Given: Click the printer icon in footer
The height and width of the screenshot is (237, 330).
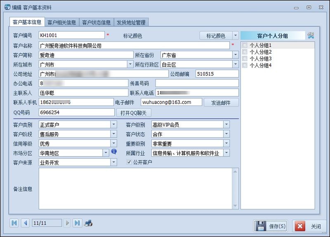Looking at the screenshot, I should click(x=88, y=223).
